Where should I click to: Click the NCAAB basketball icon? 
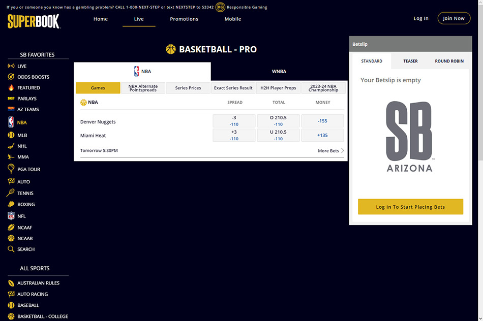[11, 238]
